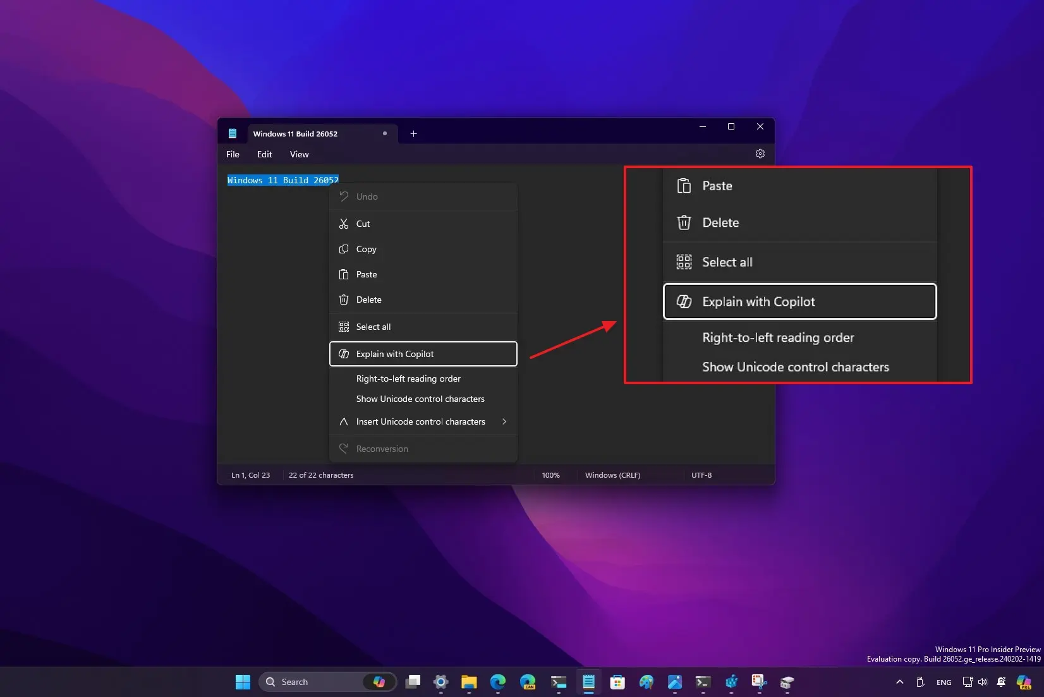Image resolution: width=1044 pixels, height=697 pixels.
Task: Show hidden system tray icons chevron
Action: coord(899,682)
